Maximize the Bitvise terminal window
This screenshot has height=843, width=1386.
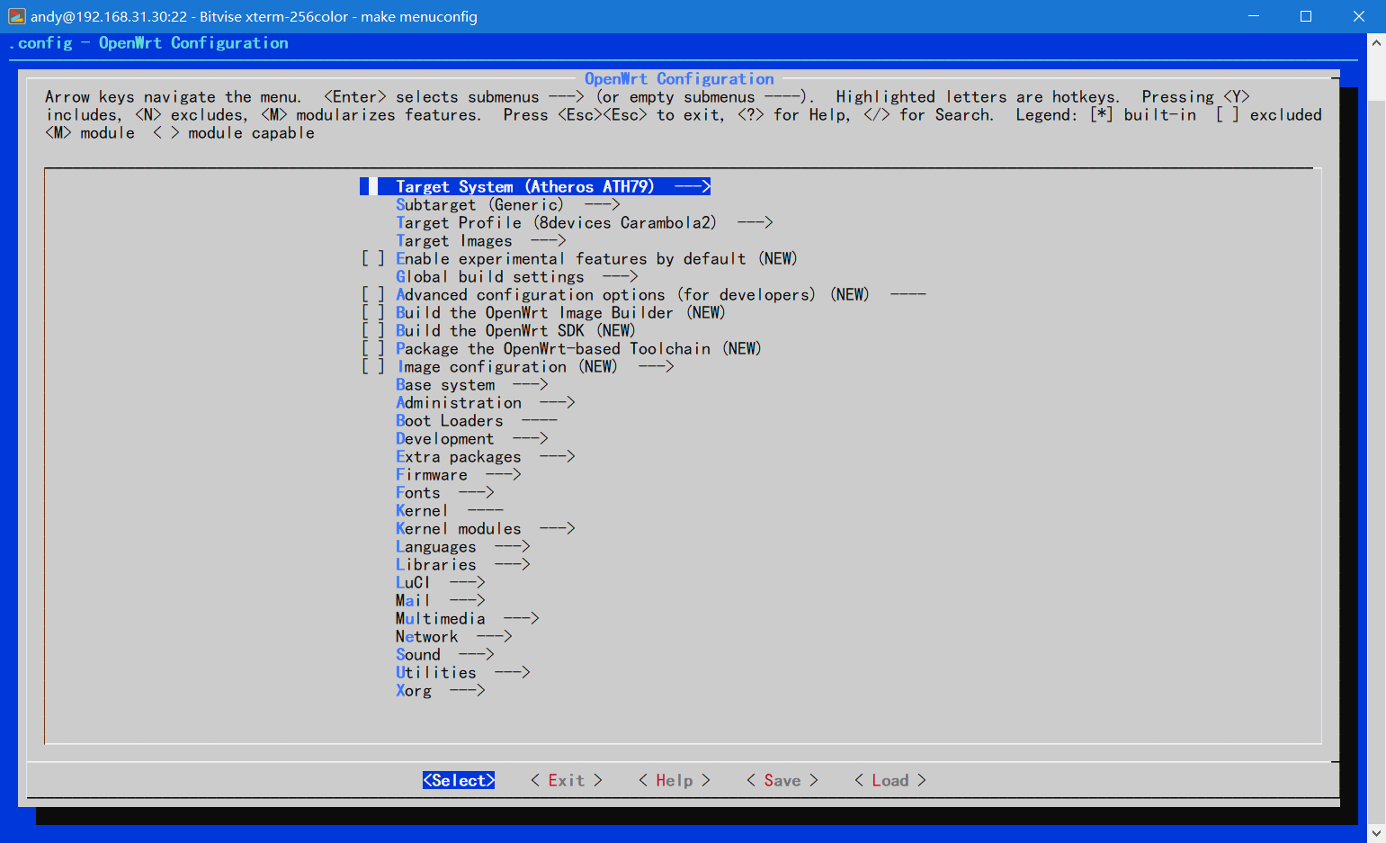[x=1306, y=16]
